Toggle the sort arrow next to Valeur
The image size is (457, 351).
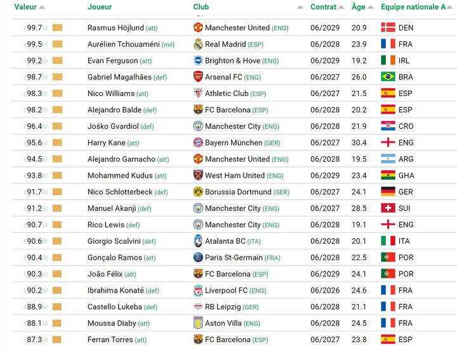click(42, 8)
